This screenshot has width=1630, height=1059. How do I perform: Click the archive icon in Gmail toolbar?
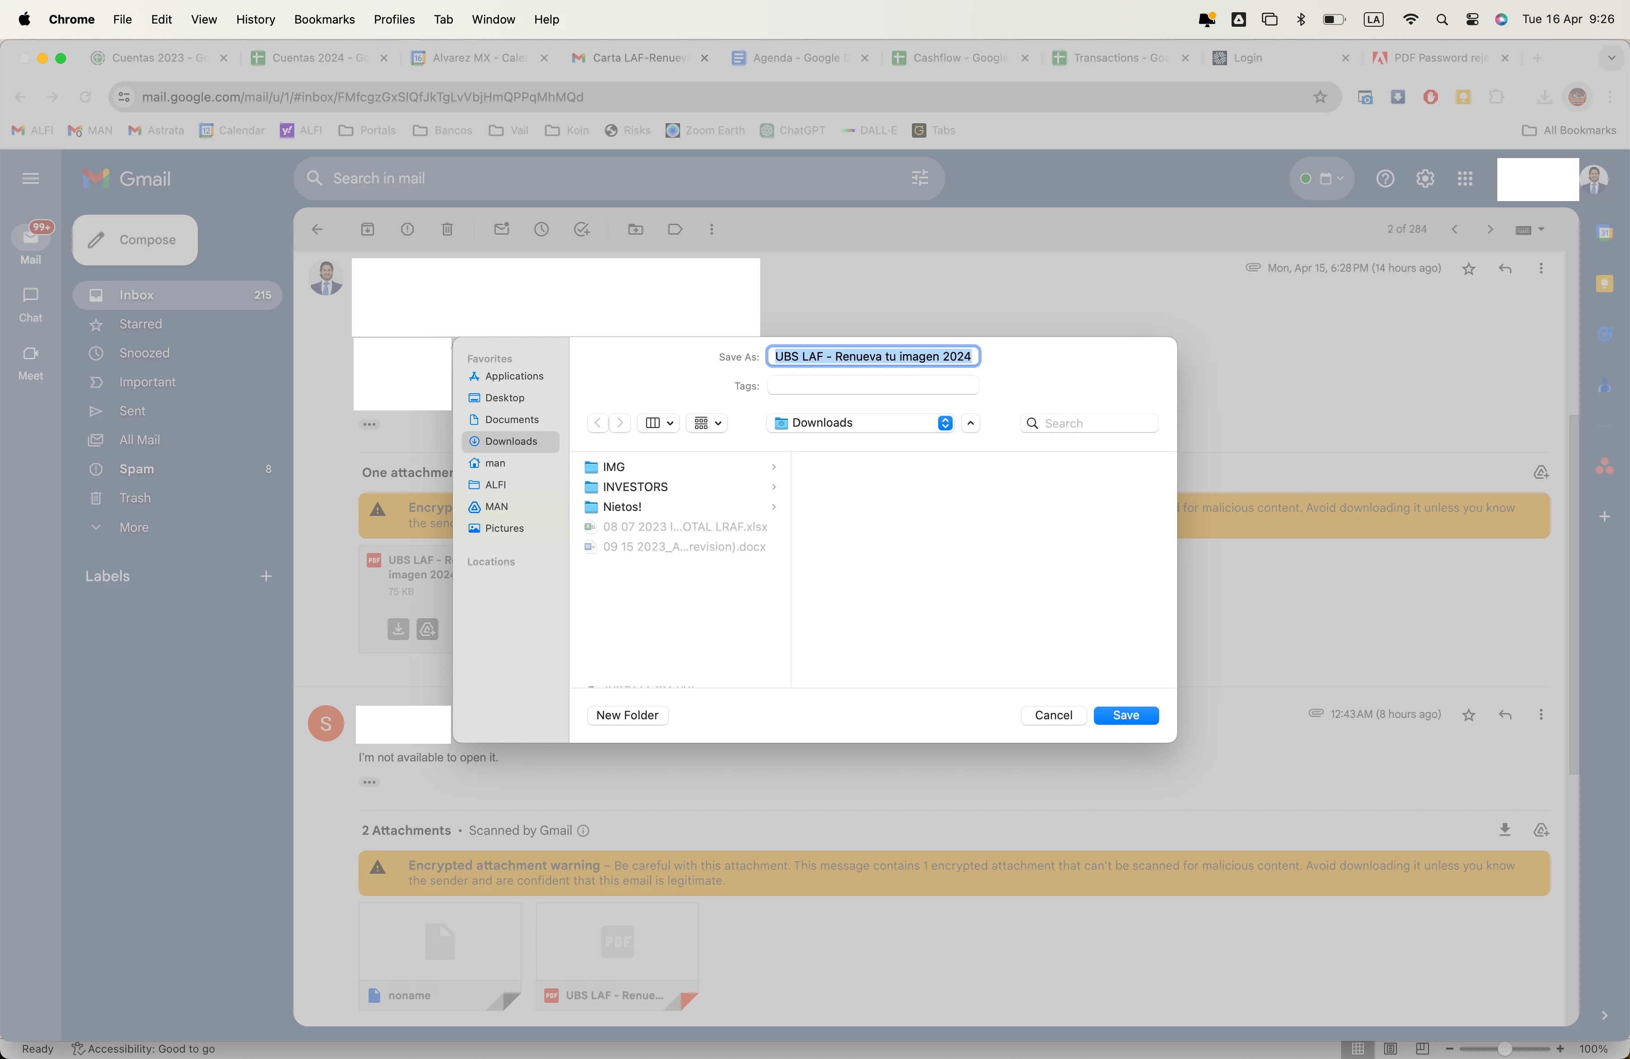pyautogui.click(x=367, y=230)
